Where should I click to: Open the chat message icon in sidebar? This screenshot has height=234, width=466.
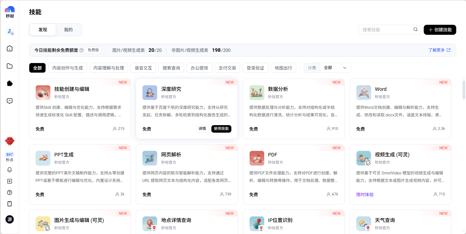(x=10, y=101)
